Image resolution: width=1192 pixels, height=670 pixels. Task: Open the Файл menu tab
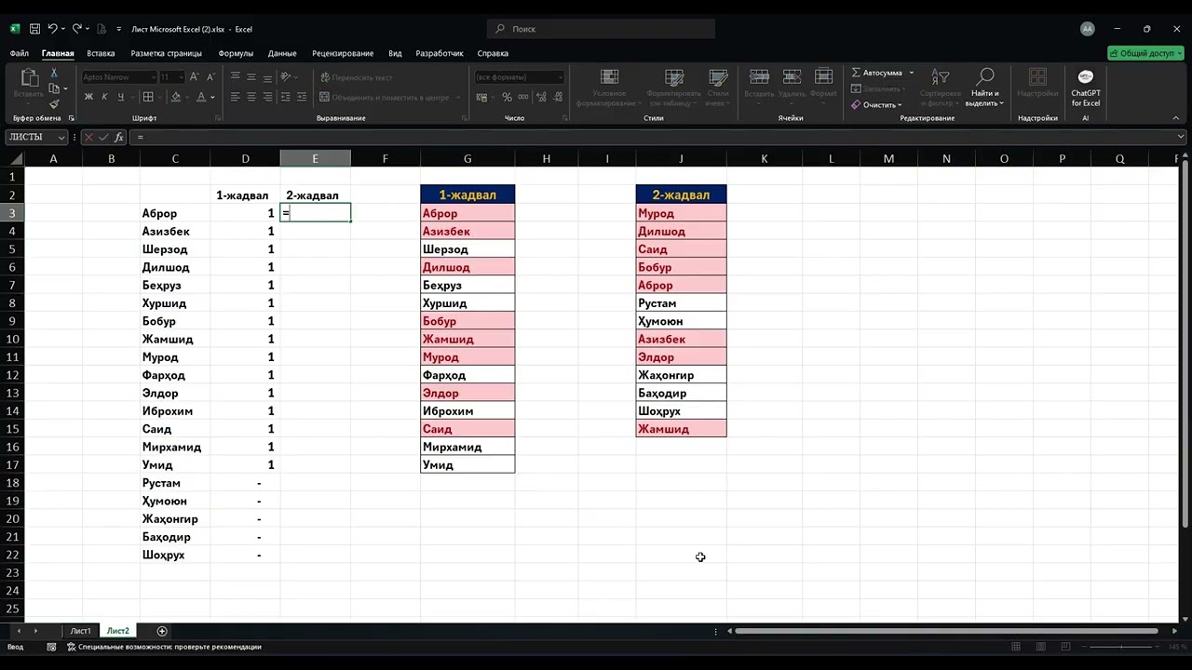[19, 53]
